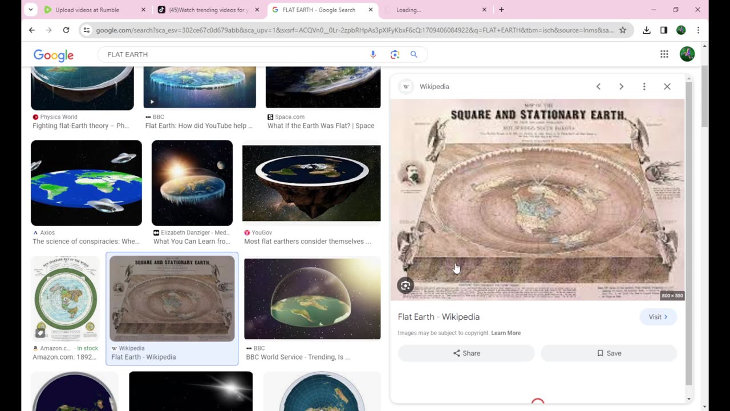Open Google account avatar

point(687,54)
